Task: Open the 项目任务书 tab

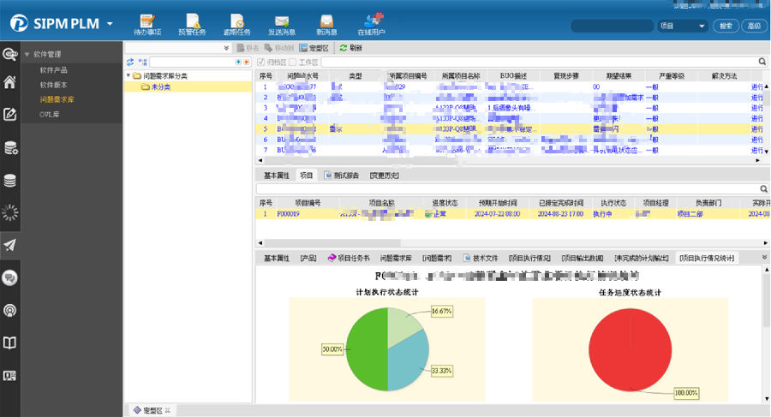Action: [349, 258]
